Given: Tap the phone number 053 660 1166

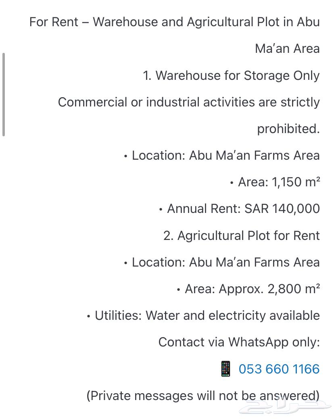Looking at the screenshot, I should pos(279,369).
